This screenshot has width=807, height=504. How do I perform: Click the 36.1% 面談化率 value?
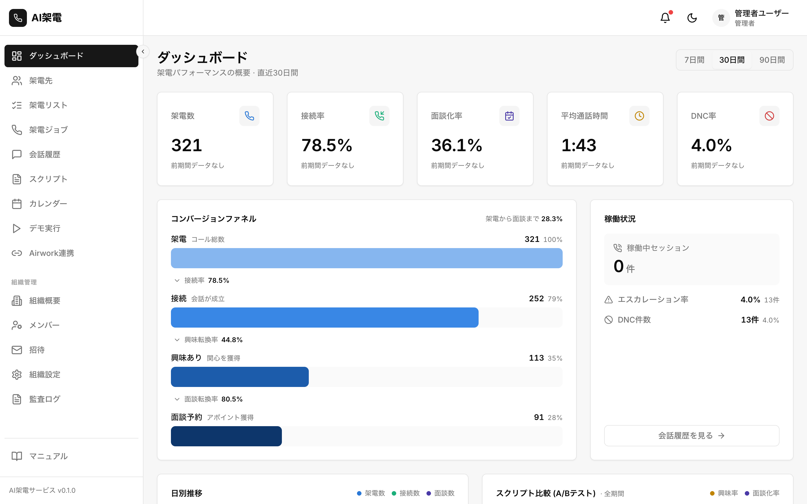pyautogui.click(x=457, y=145)
